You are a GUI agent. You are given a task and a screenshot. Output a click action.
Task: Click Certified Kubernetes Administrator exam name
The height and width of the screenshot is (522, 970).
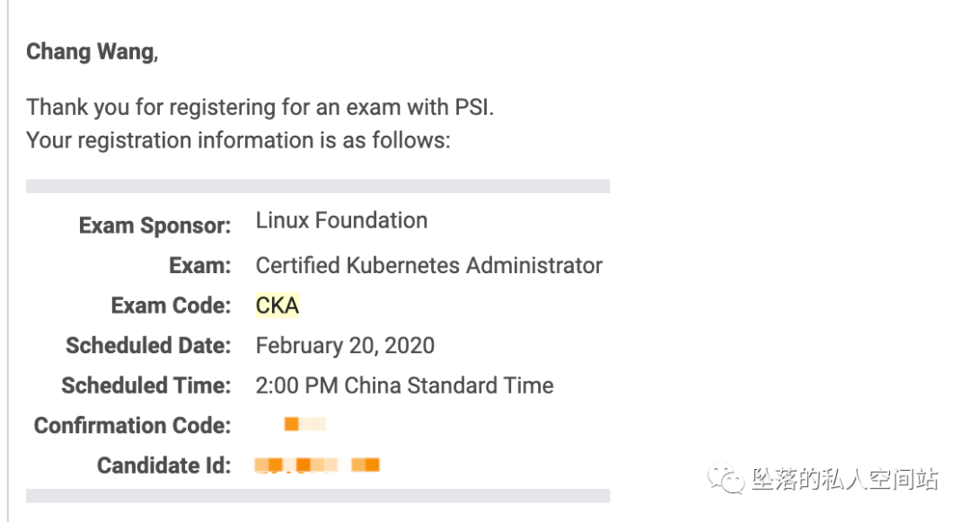pyautogui.click(x=428, y=266)
